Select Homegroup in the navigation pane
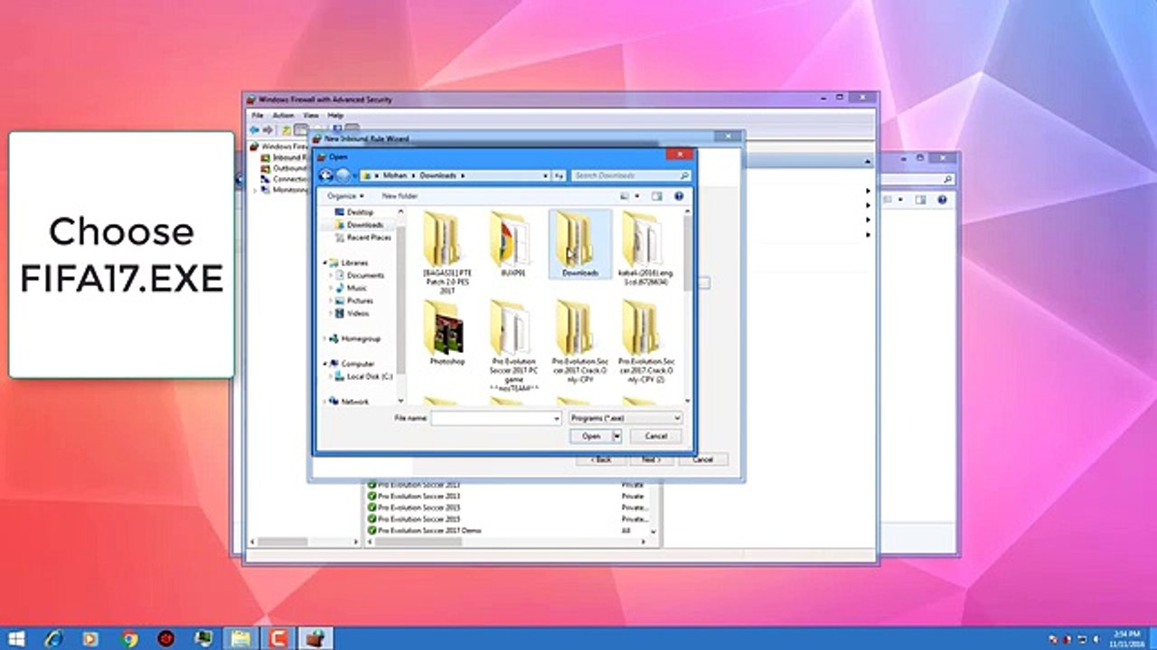The height and width of the screenshot is (650, 1157). pos(361,339)
